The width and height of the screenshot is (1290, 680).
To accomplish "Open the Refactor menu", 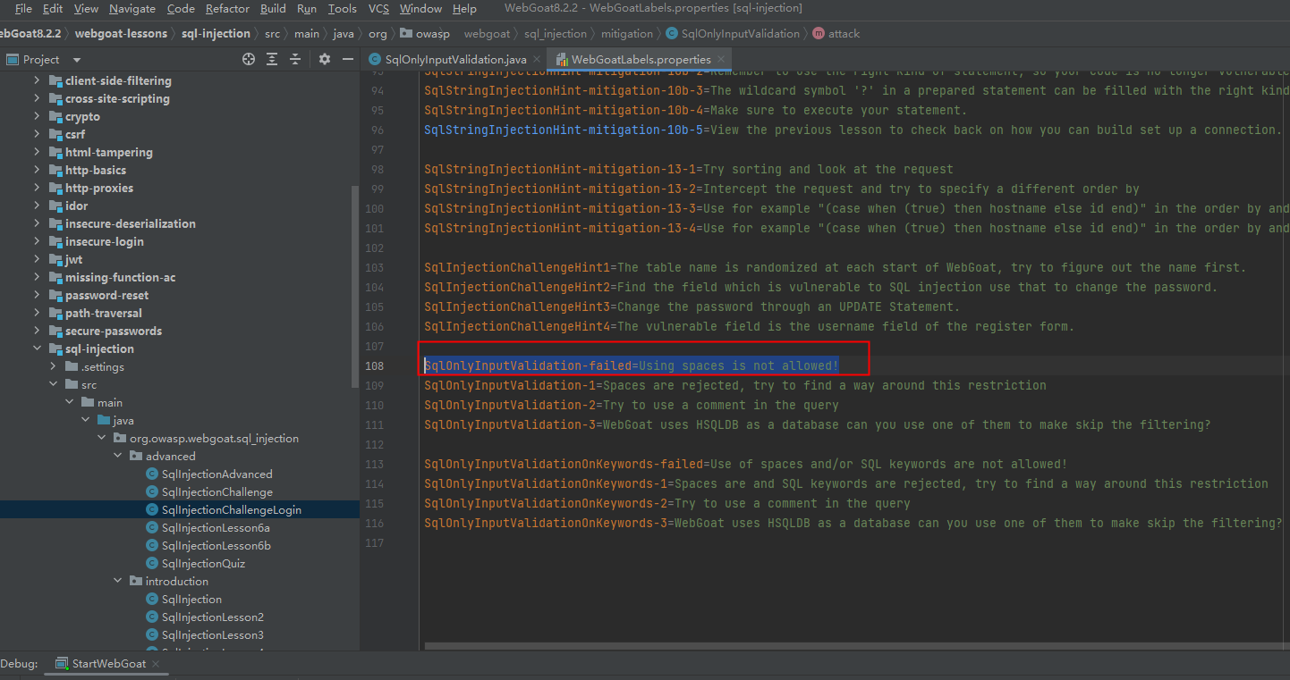I will coord(227,8).
